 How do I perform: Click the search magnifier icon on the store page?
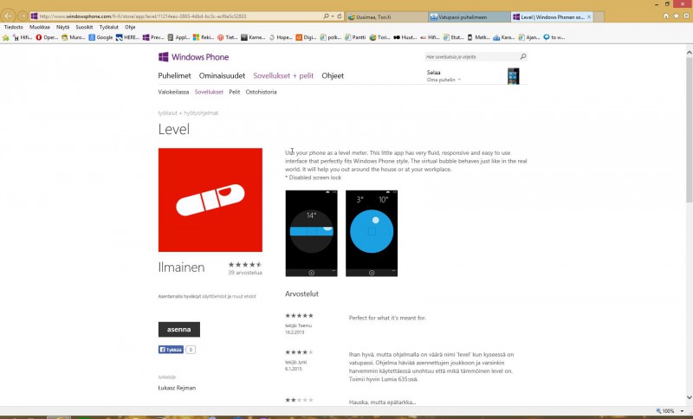coord(522,57)
